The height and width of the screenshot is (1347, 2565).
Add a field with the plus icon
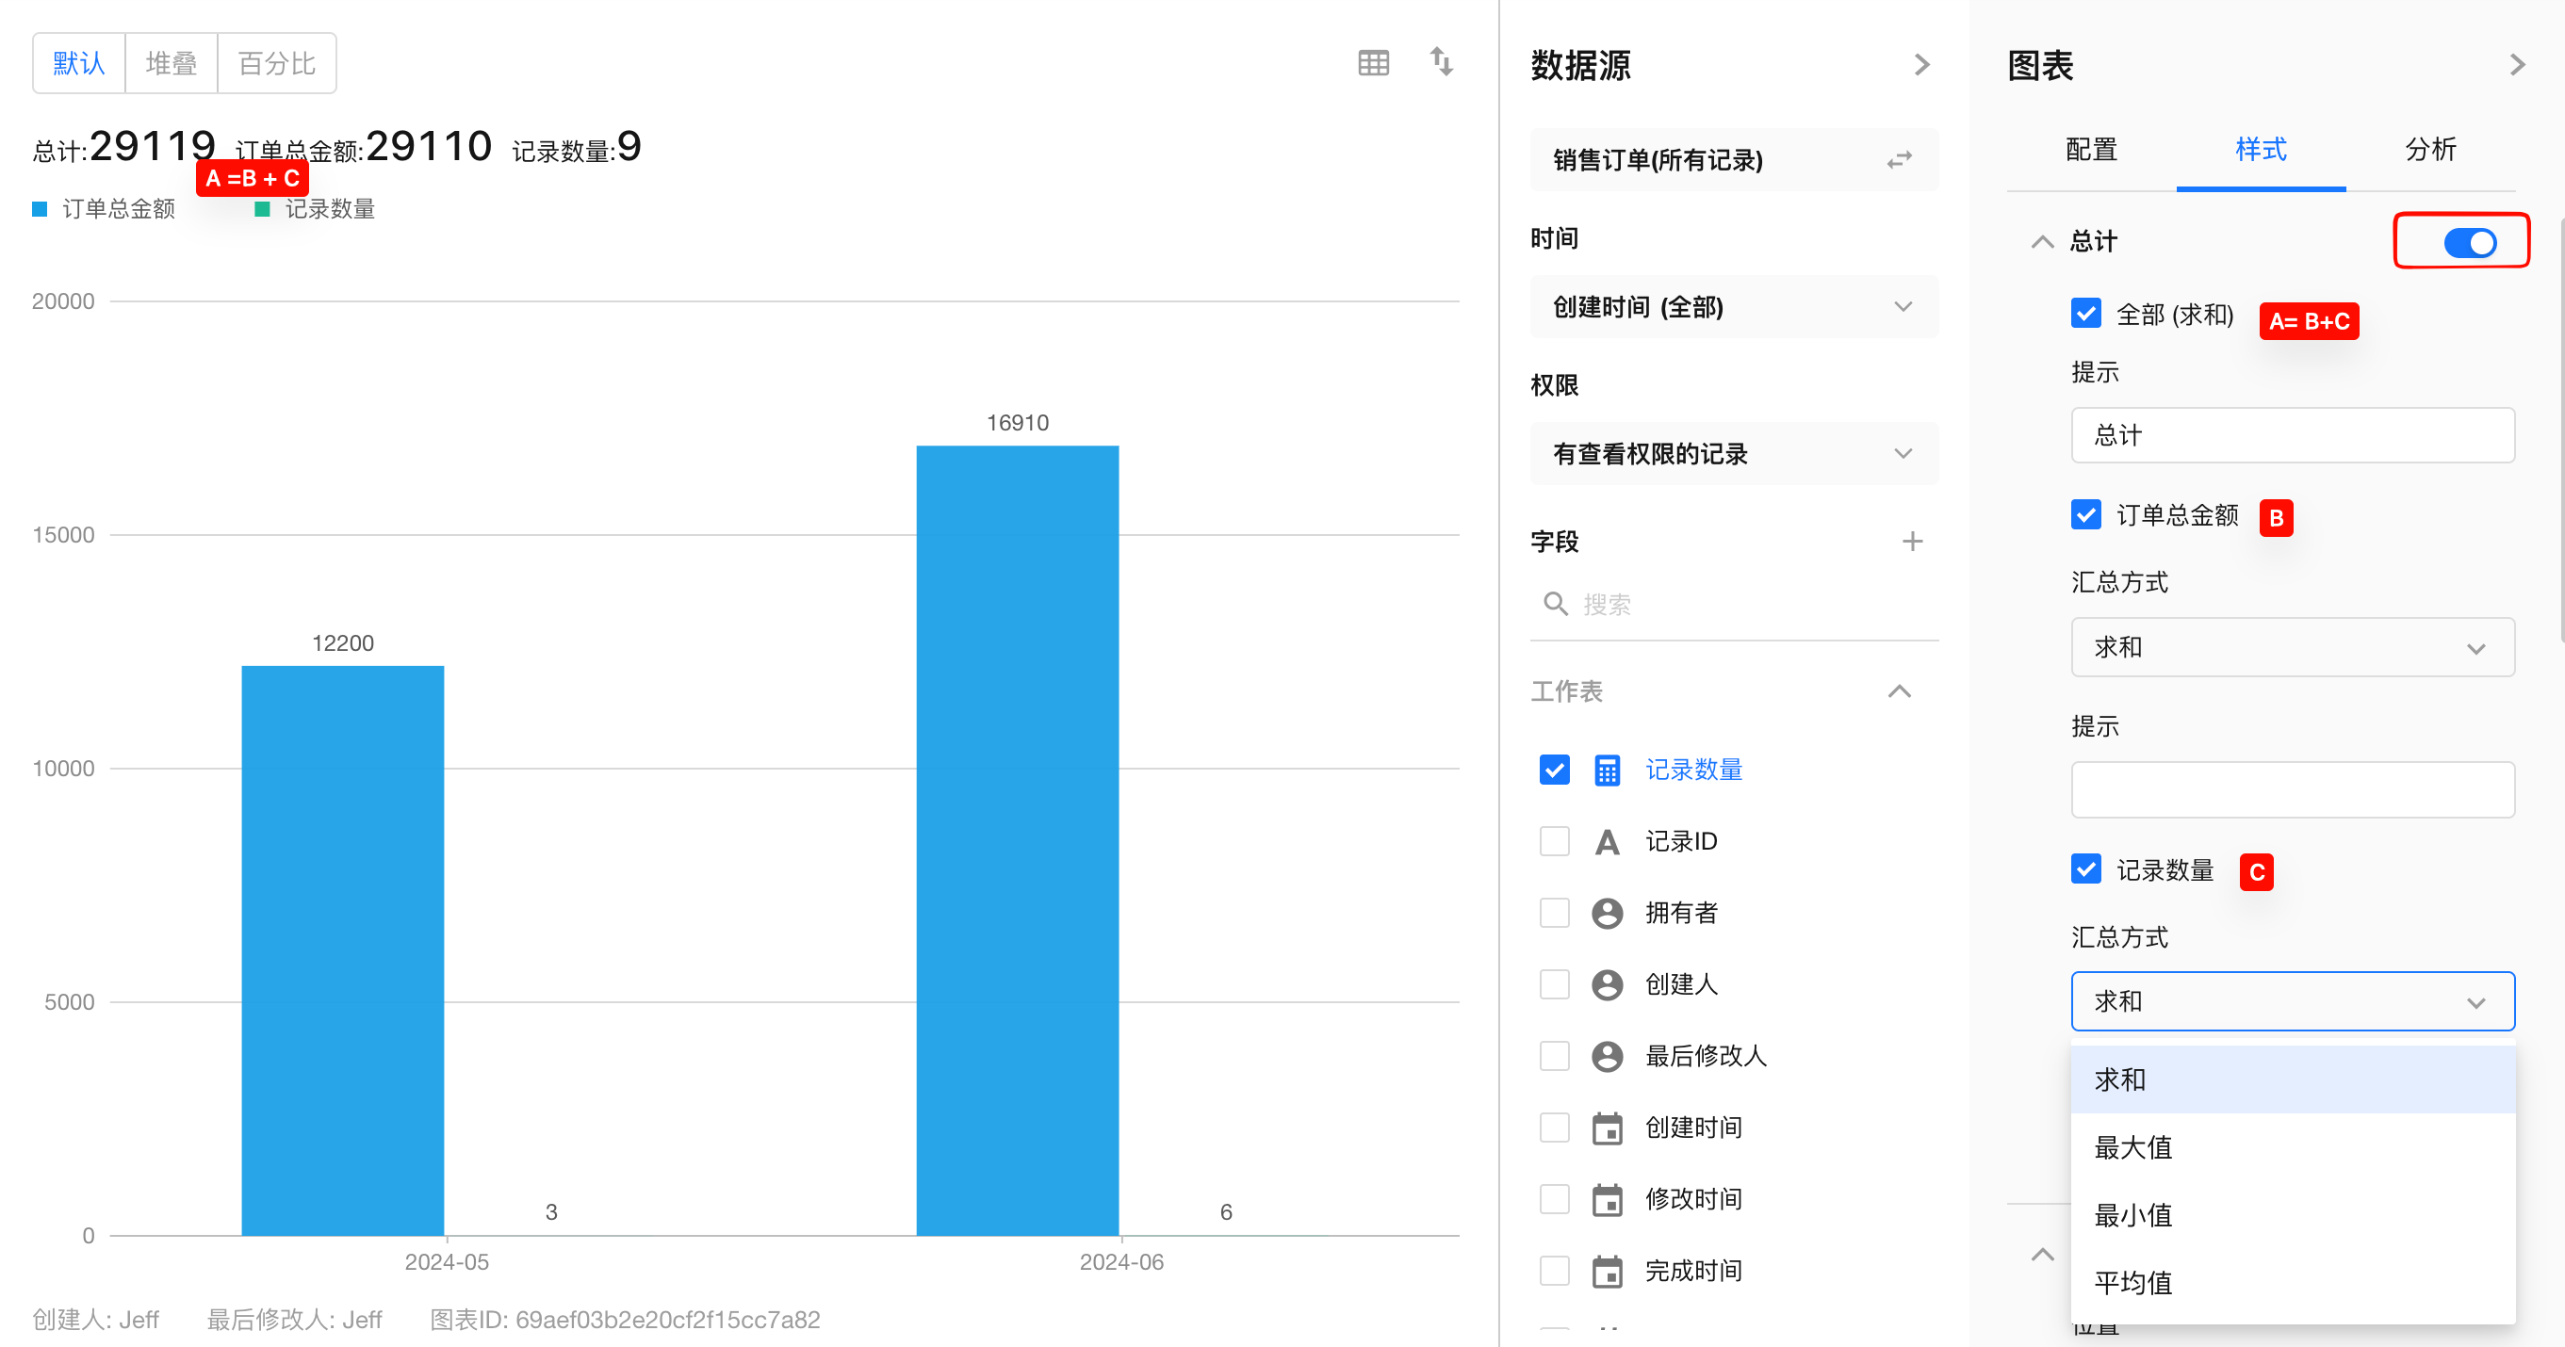pos(1912,542)
